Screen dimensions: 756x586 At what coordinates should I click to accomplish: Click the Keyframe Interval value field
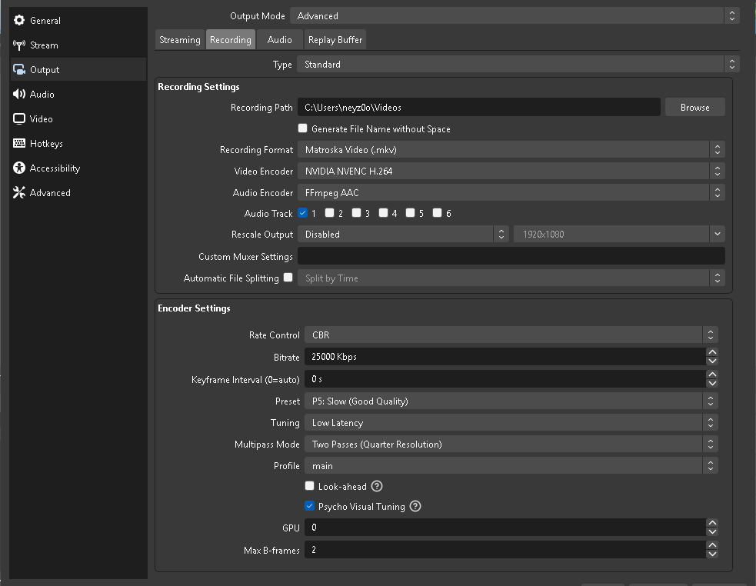click(x=505, y=378)
